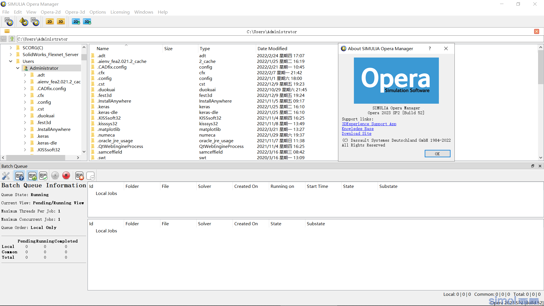Close the About SIMULIA Opera Manager dialog

tap(446, 48)
